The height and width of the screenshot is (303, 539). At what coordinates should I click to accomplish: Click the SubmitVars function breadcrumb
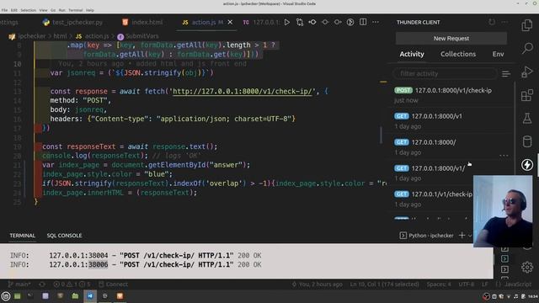point(141,36)
